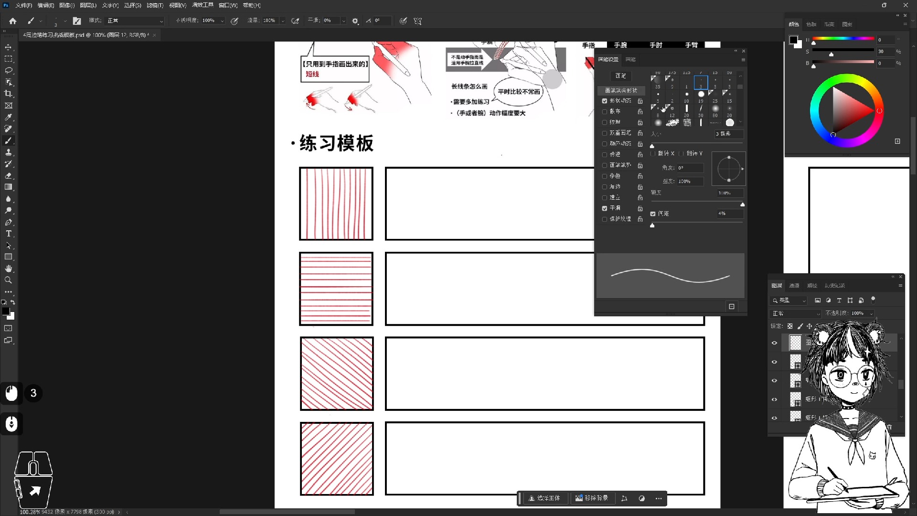Select the Hand tool
Screen dimensions: 917x516
click(x=8, y=269)
